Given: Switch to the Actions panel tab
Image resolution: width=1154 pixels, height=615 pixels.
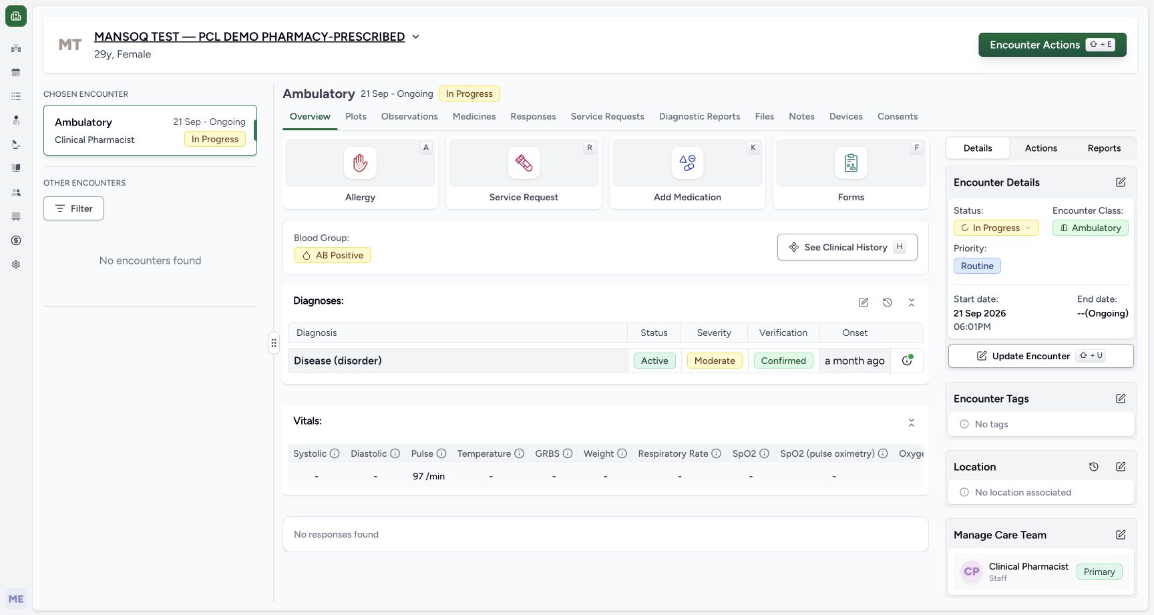Looking at the screenshot, I should (1041, 148).
